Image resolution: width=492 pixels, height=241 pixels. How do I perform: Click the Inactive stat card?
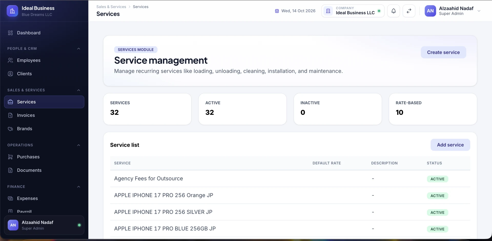(338, 109)
